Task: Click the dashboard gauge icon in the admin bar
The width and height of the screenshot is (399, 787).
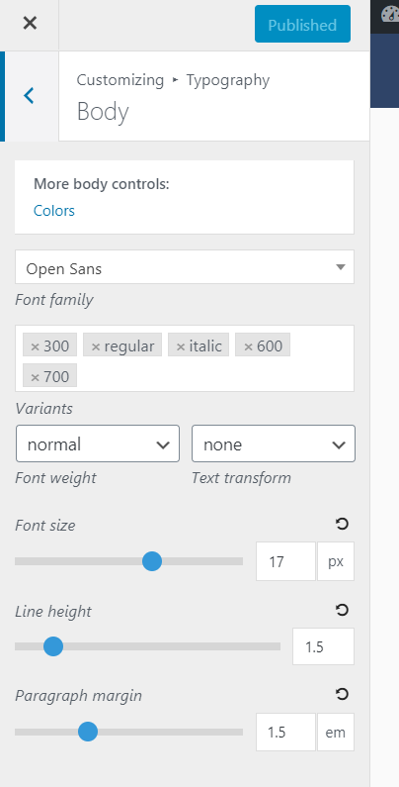Action: pyautogui.click(x=390, y=15)
